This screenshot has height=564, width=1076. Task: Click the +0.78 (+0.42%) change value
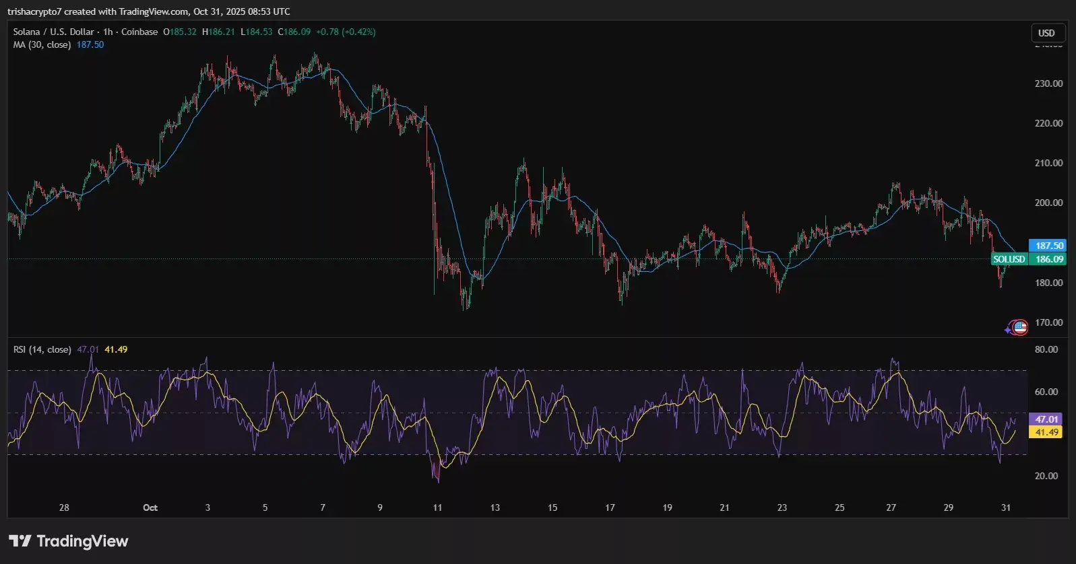tap(346, 32)
